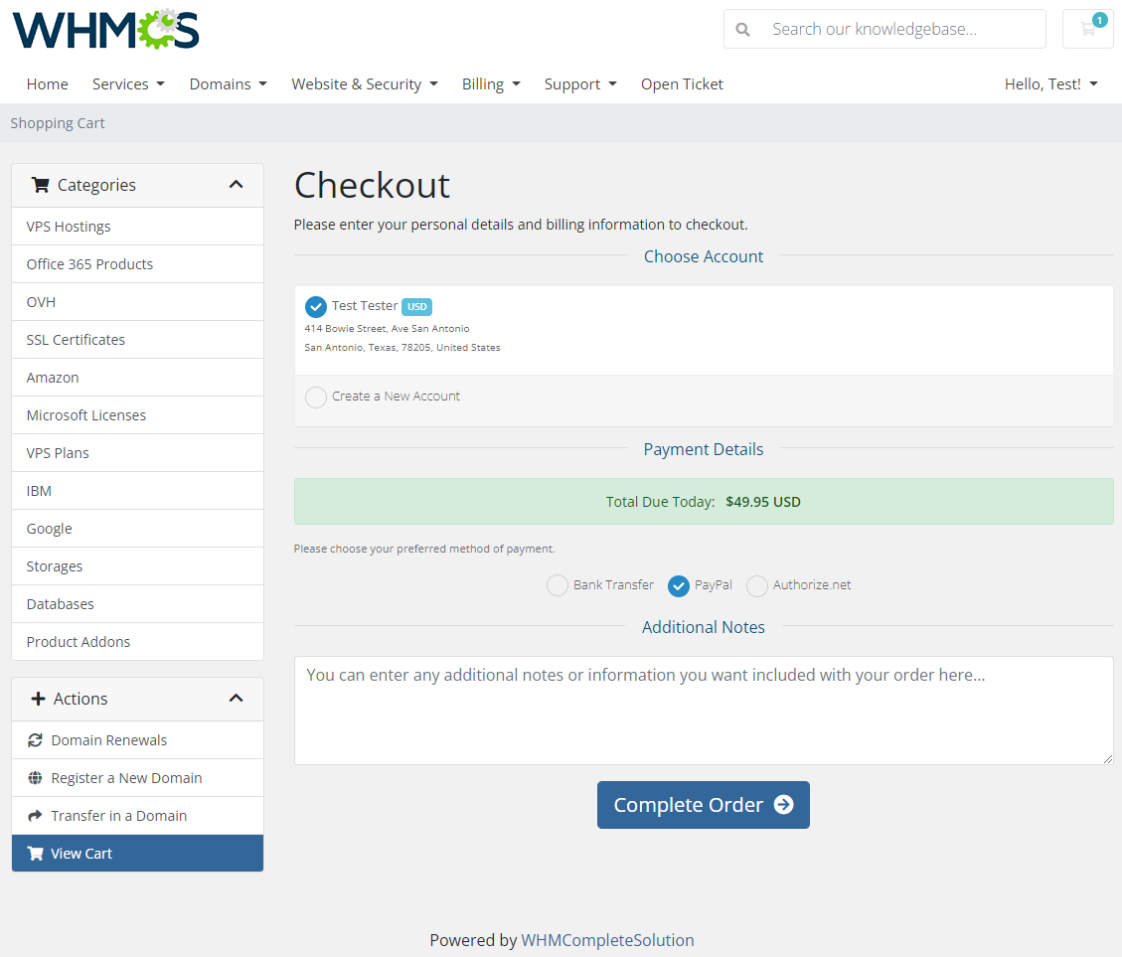Expand the Hello, Test! account menu
This screenshot has height=957, width=1122.
[1050, 83]
